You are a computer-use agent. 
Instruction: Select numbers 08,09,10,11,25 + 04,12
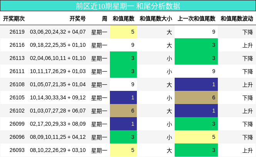[x=58, y=137]
